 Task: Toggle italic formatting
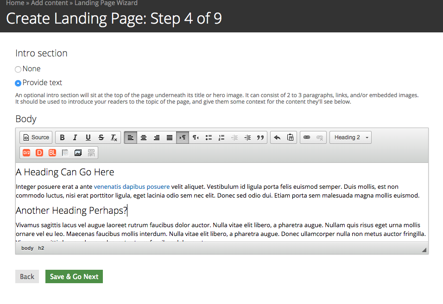pyautogui.click(x=75, y=137)
